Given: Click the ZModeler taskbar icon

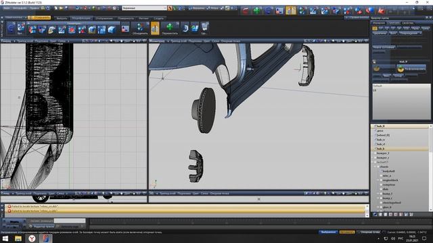Looking at the screenshot, I should coord(46,238).
